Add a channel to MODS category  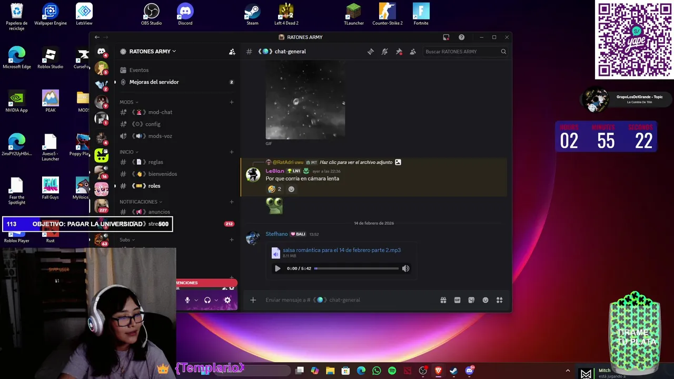click(232, 102)
